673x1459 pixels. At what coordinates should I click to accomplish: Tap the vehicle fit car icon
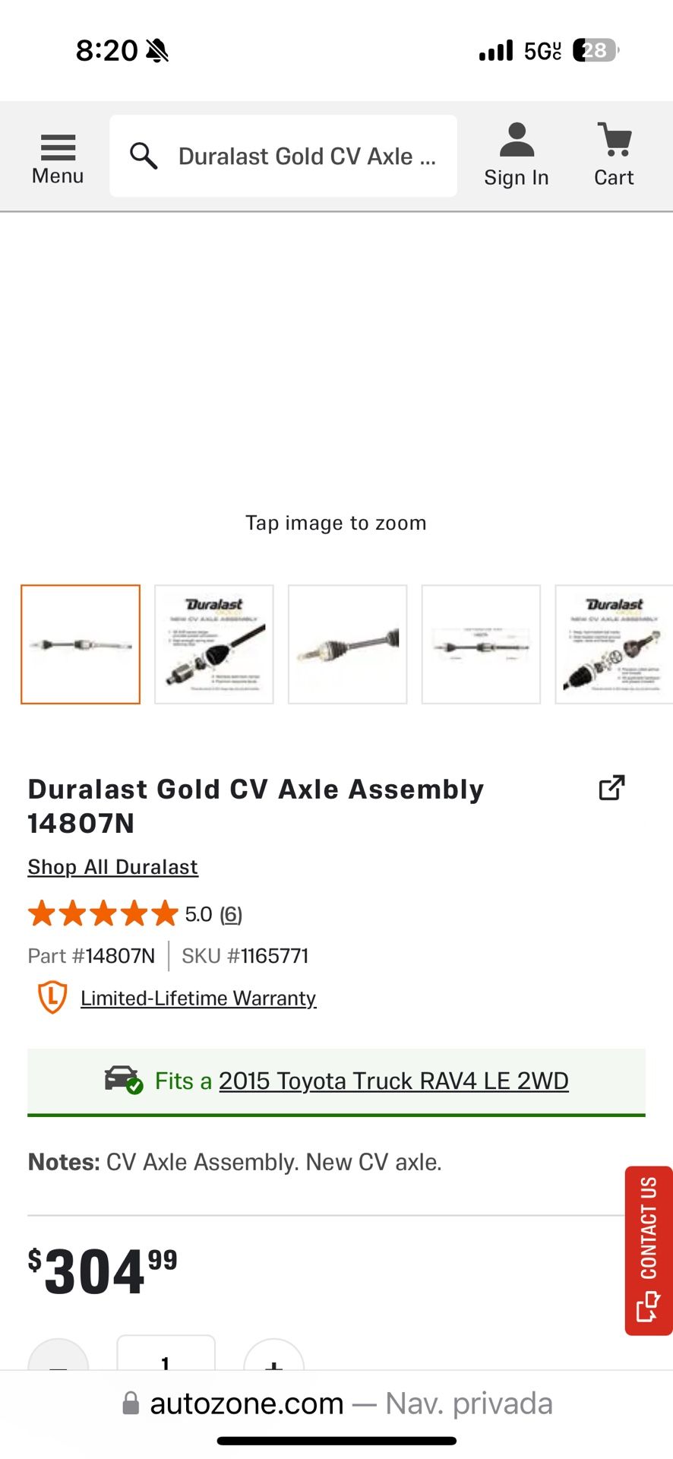pos(123,1079)
